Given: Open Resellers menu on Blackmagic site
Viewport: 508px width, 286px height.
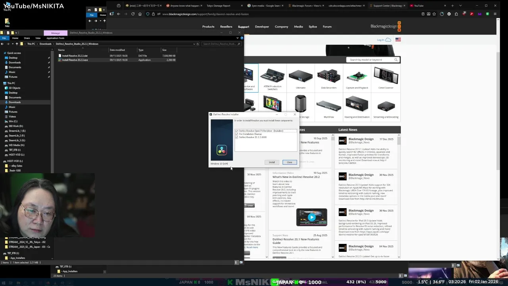Looking at the screenshot, I should click(226, 27).
